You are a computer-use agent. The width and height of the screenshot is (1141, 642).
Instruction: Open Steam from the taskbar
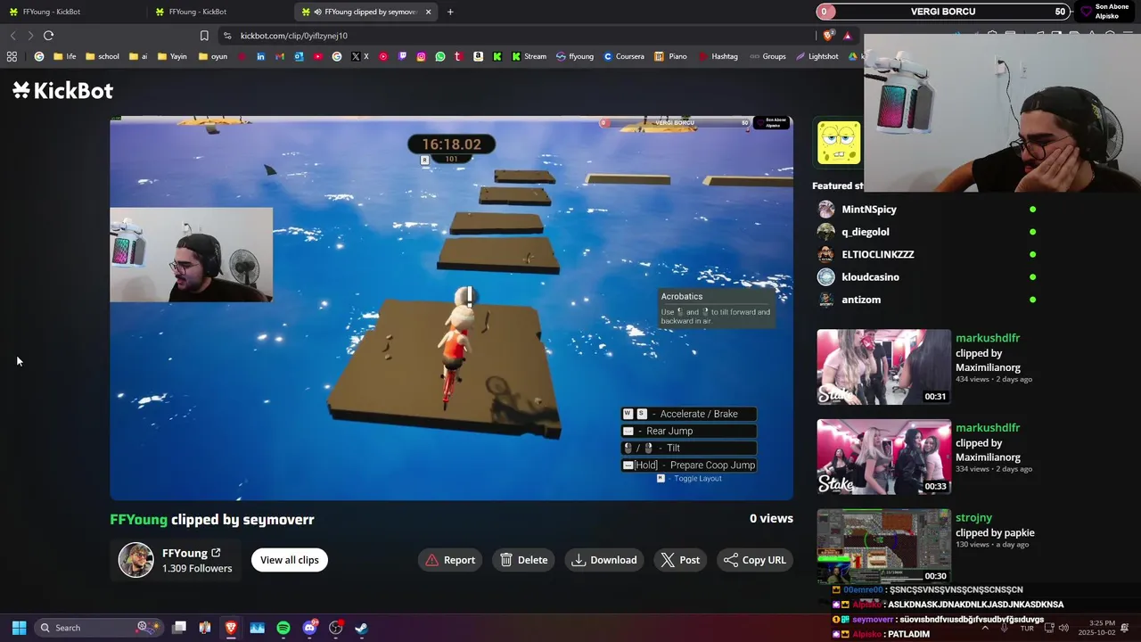click(361, 628)
